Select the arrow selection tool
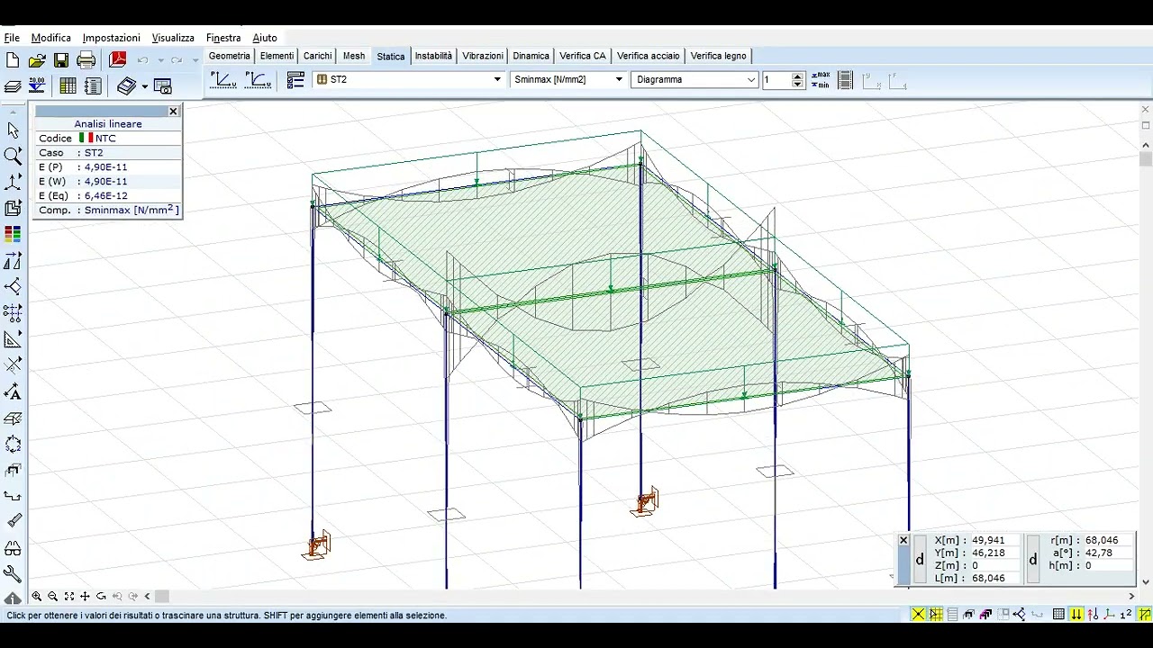The image size is (1153, 648). (13, 130)
